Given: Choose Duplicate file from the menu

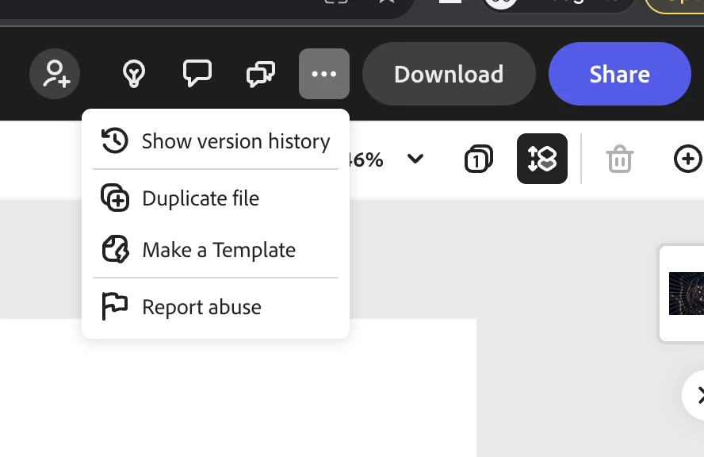Looking at the screenshot, I should (x=216, y=198).
